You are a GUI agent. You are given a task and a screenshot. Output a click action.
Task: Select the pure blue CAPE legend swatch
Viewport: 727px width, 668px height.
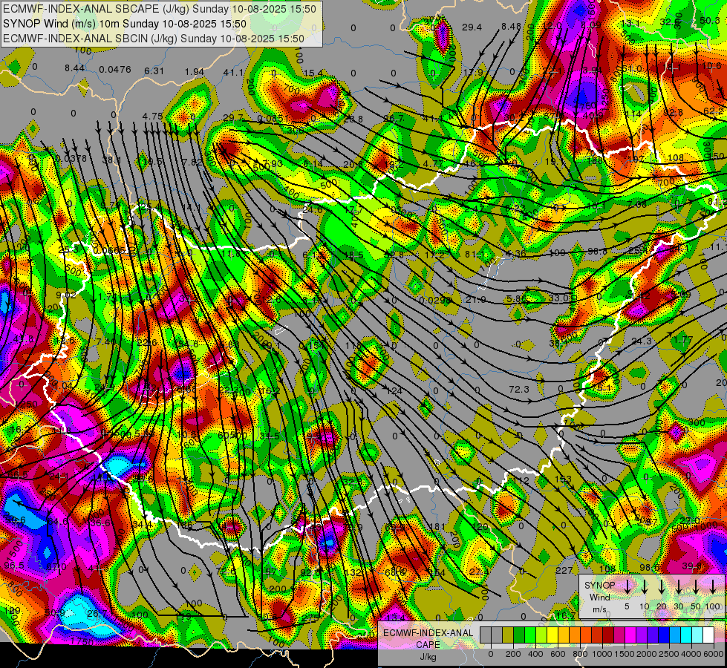[664, 635]
